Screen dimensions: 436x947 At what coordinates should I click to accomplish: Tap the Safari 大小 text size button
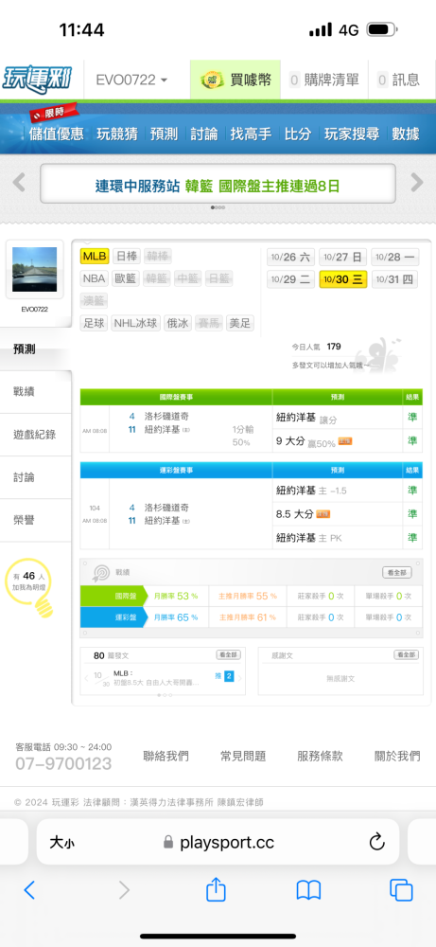(62, 842)
